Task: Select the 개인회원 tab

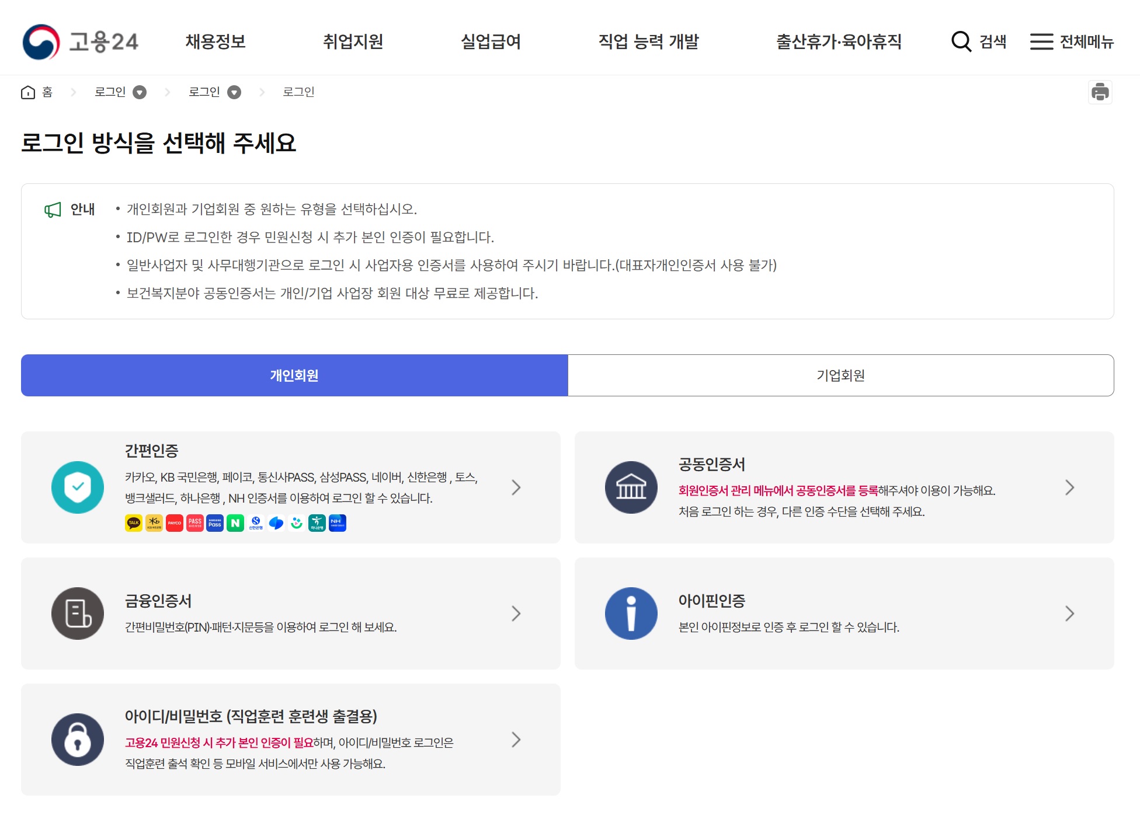Action: [294, 375]
